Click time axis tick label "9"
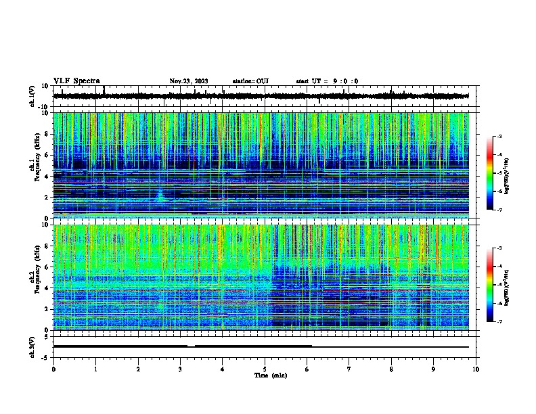This screenshot has height=414, width=536. (434, 369)
